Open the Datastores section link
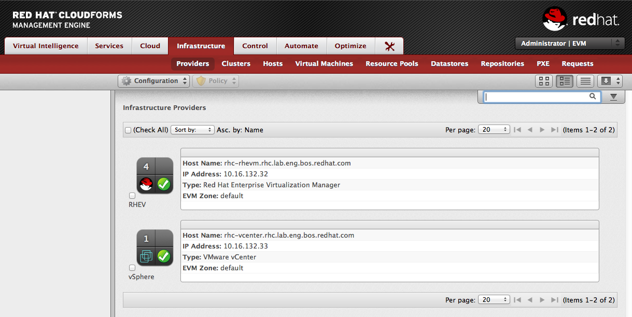Screen dimensions: 632x317 pos(450,64)
